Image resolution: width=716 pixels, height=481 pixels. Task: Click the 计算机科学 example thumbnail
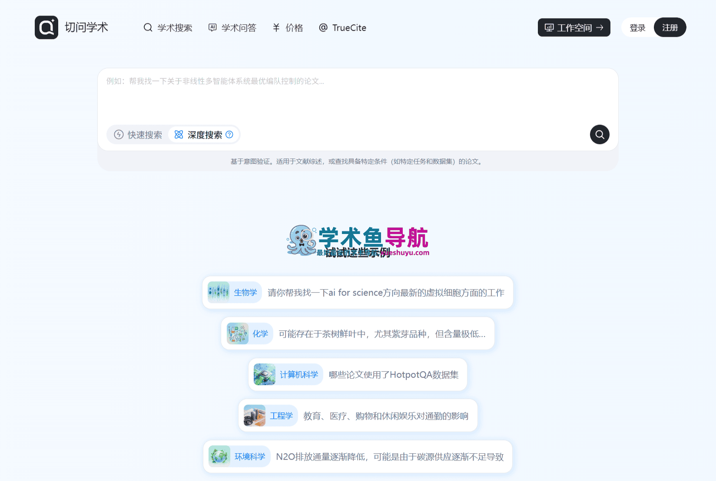[x=265, y=374]
